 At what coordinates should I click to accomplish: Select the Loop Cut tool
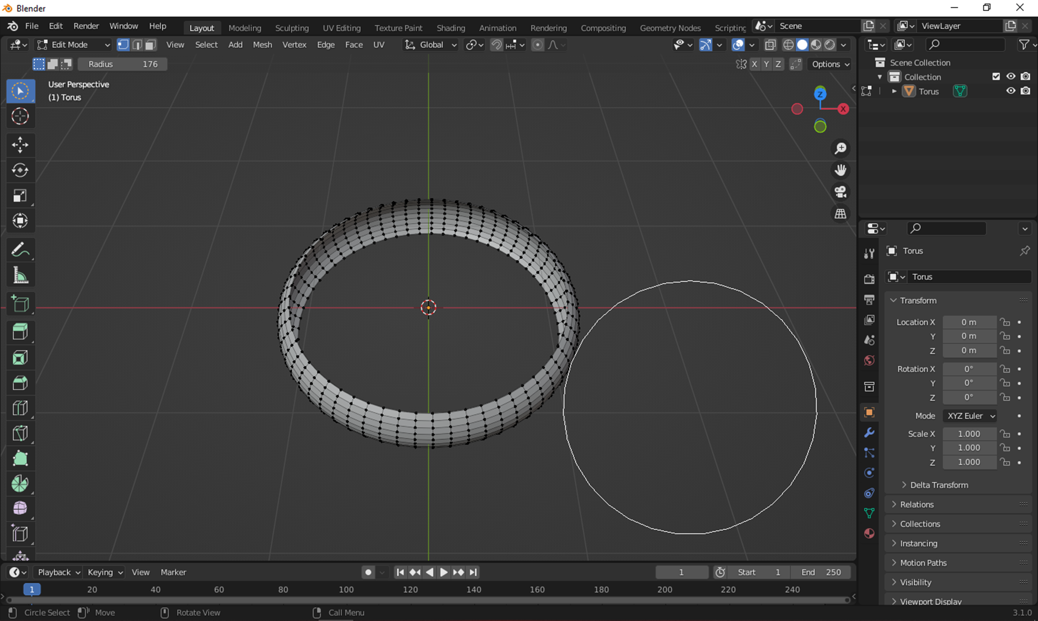coord(20,408)
